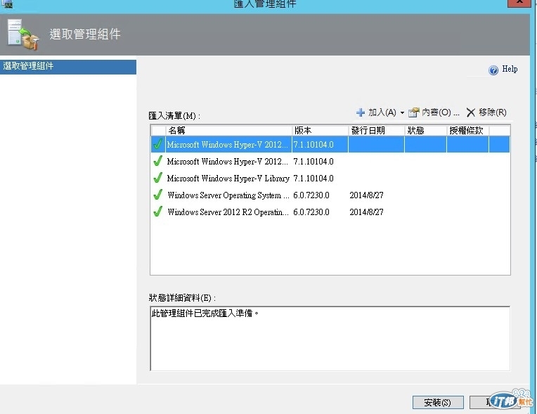Image resolution: width=537 pixels, height=414 pixels.
Task: Click 移除(R) to remove the pack
Action: click(492, 112)
